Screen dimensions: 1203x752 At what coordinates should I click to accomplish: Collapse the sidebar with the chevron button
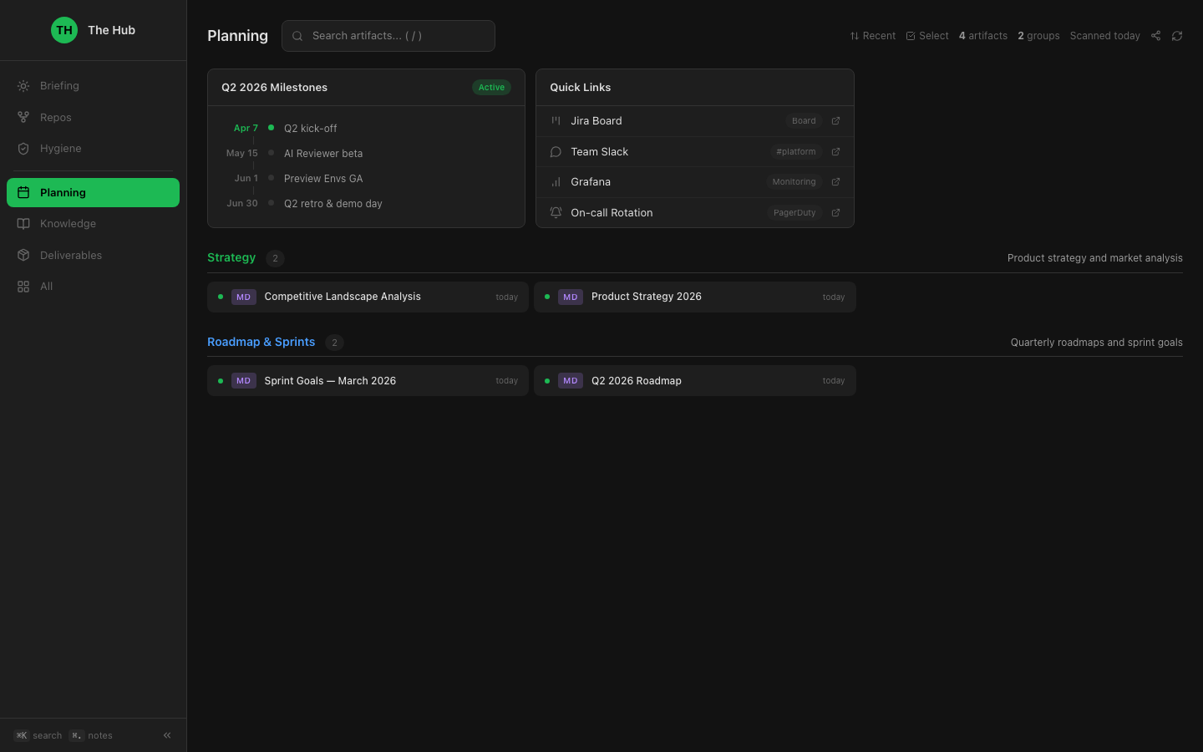pyautogui.click(x=166, y=735)
